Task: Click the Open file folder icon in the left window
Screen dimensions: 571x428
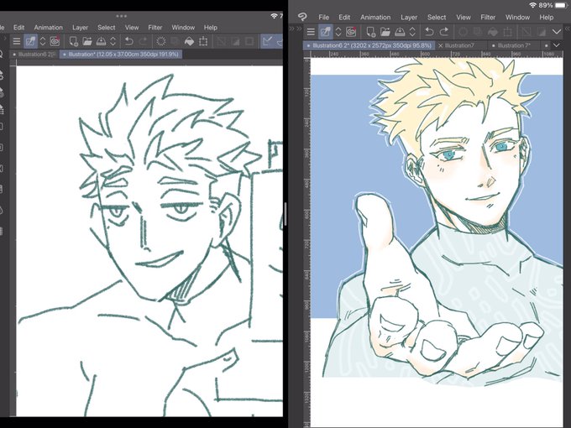Action: click(87, 41)
